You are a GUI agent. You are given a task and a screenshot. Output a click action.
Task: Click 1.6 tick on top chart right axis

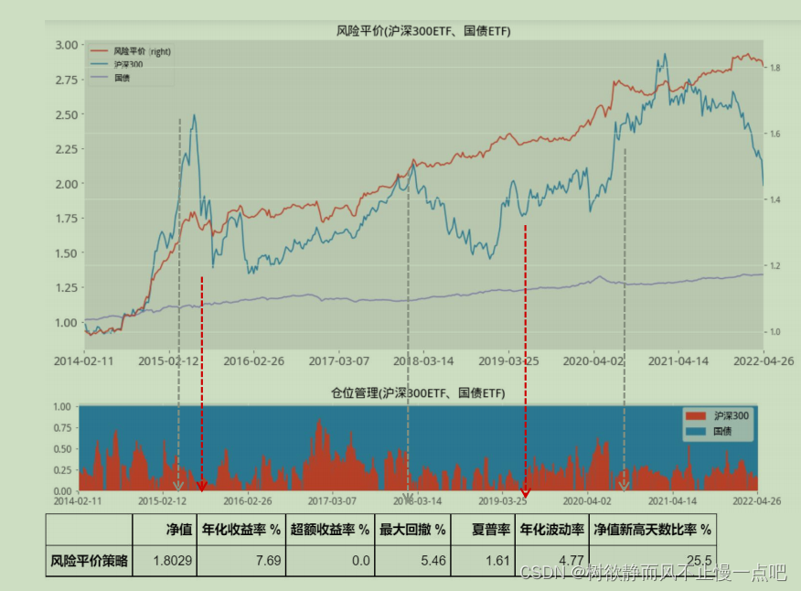coord(775,134)
